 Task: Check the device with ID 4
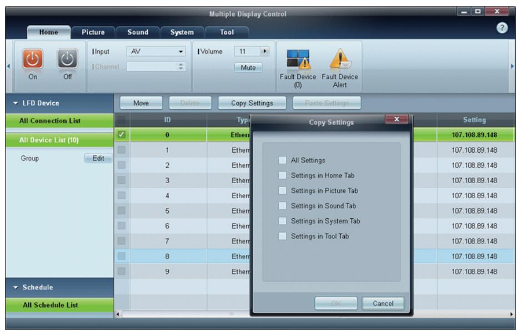pos(122,195)
